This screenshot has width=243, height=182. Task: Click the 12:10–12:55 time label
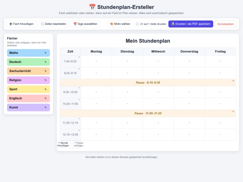[70, 135]
